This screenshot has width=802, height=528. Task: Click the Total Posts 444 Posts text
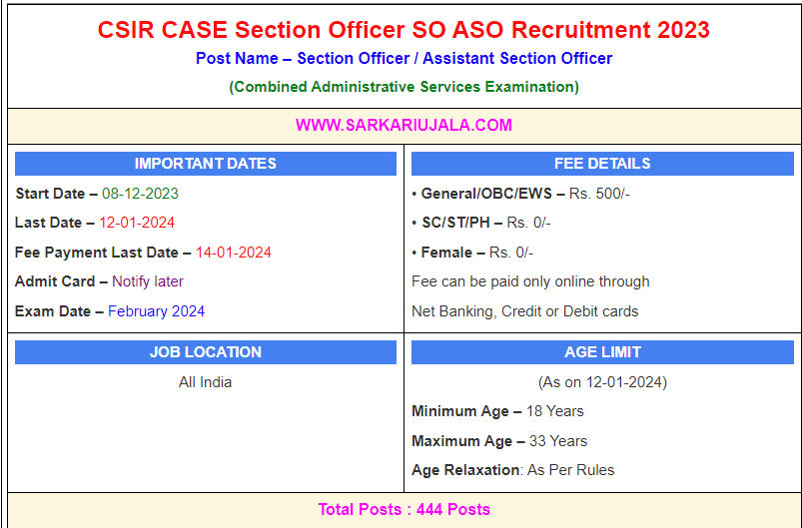click(x=403, y=509)
